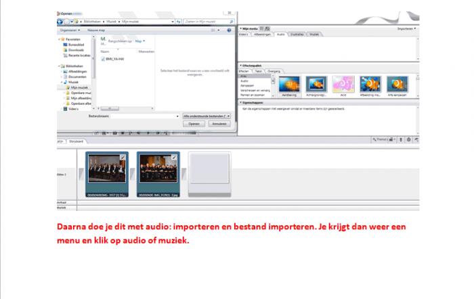Screen dimensions: 474x299
Task: Select the Video's library in the sidebar
Action: click(x=71, y=109)
